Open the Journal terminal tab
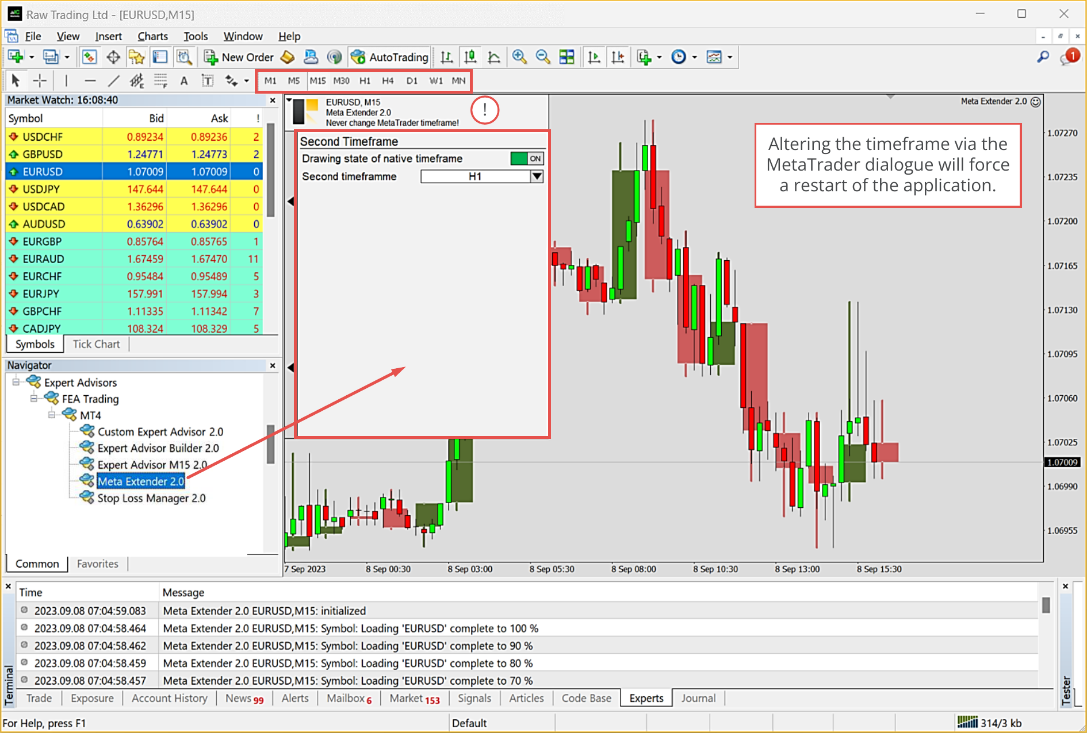 pyautogui.click(x=698, y=699)
